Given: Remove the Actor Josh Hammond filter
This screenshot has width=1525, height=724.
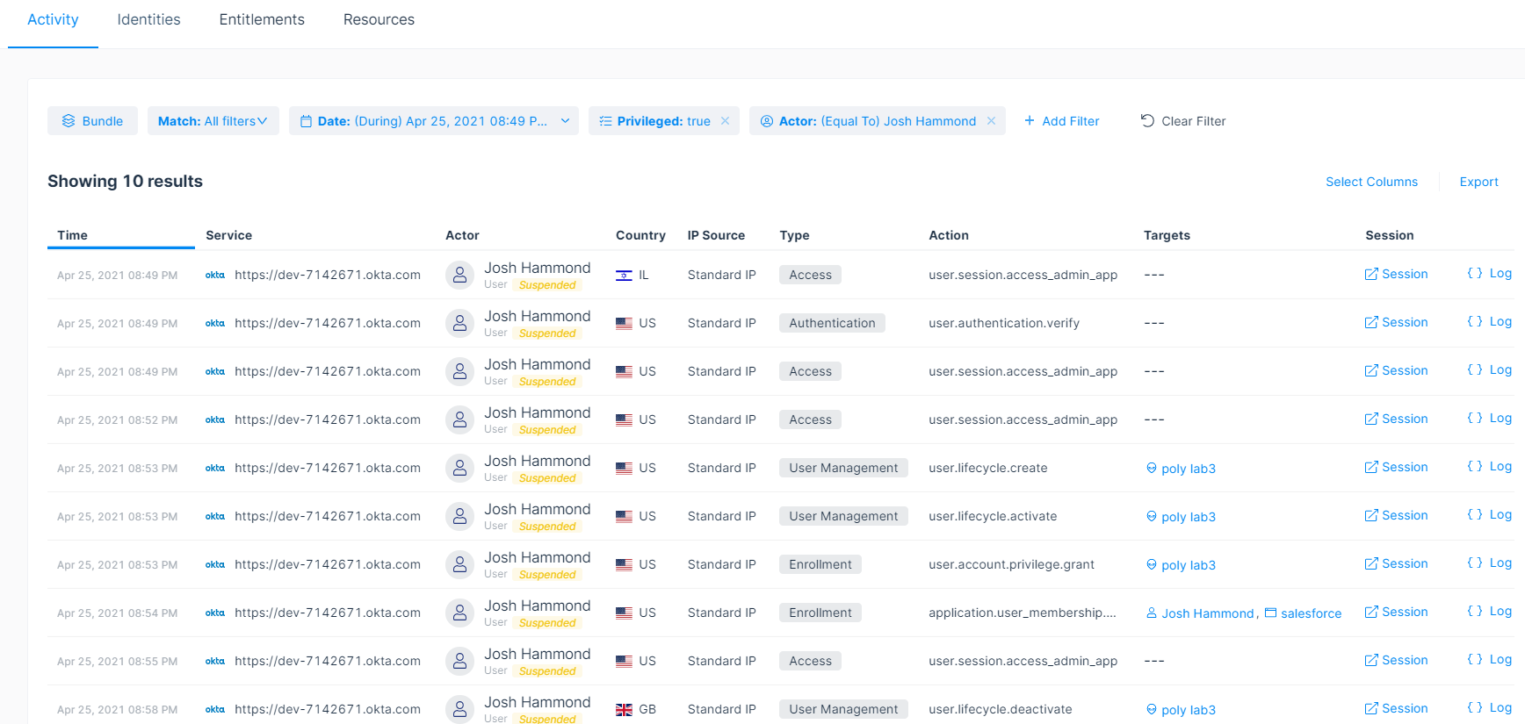Looking at the screenshot, I should pos(991,121).
